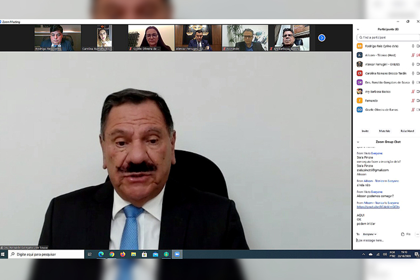Open the 'To: Everyone' recipient dropdown
Viewport: 420px width, 280px height.
tap(370, 234)
